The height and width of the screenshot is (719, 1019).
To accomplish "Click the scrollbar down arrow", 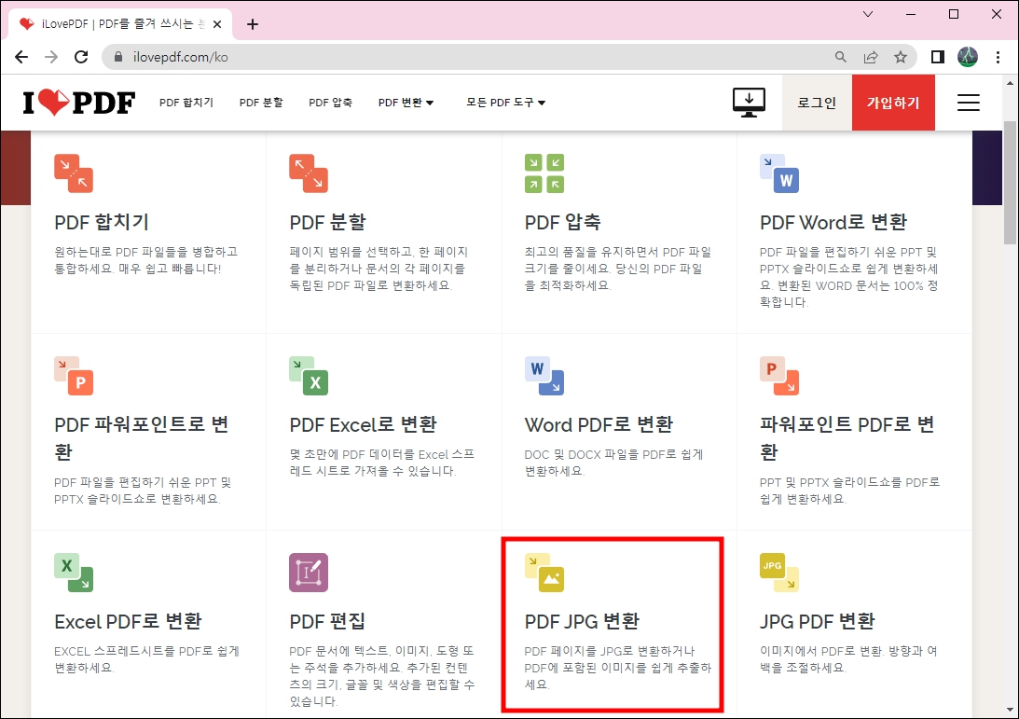I will click(x=1011, y=710).
